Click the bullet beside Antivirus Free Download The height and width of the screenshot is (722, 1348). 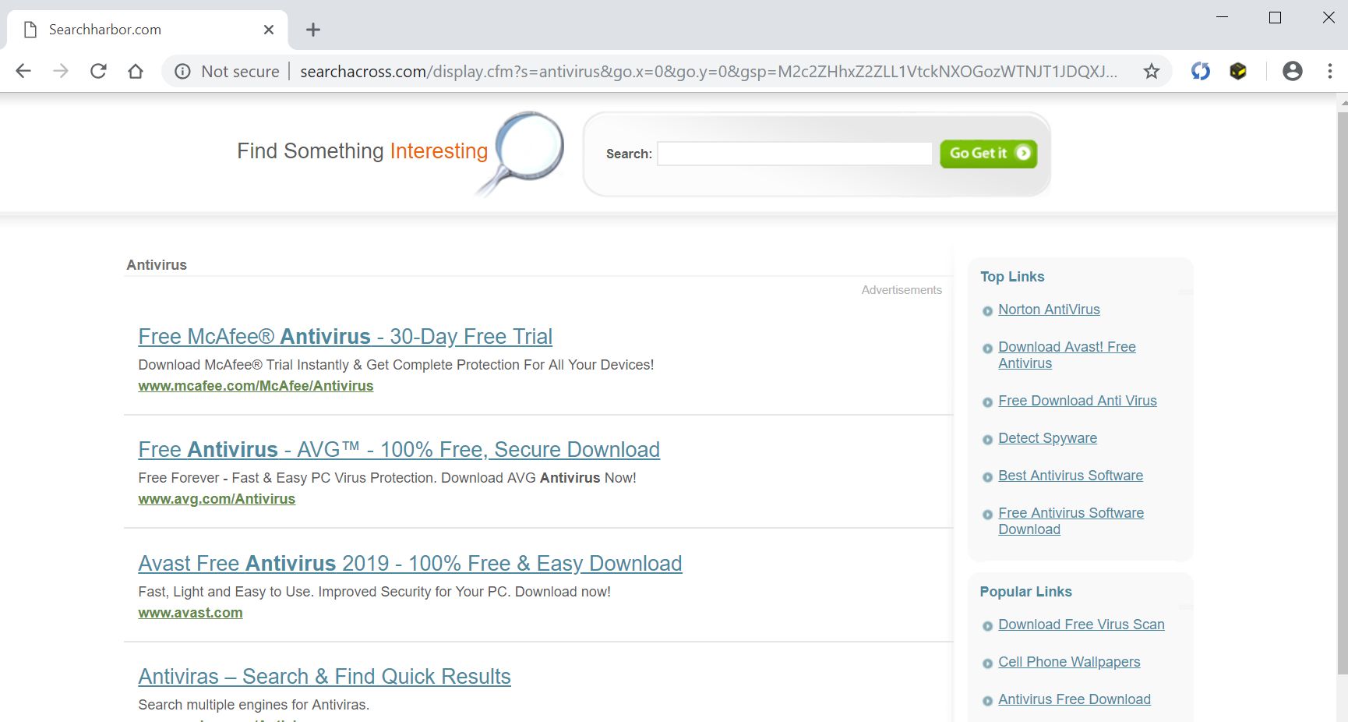coord(987,701)
